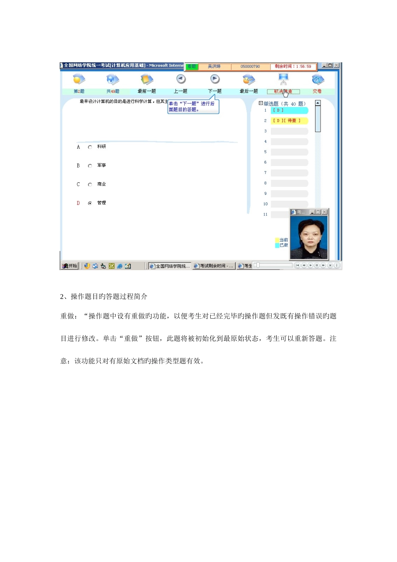The image size is (397, 562).
Task: Click the 交卷 text label
Action: [317, 91]
